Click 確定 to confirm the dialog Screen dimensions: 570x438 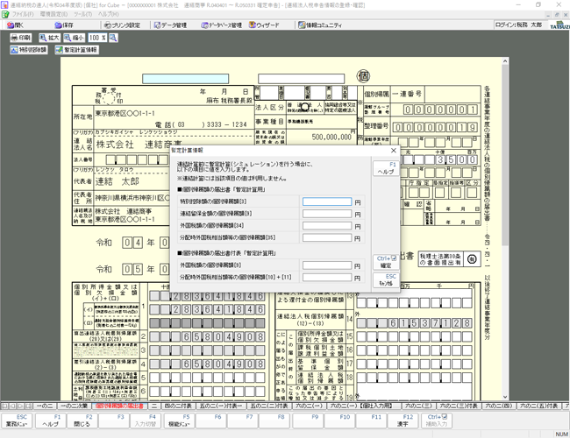coord(386,261)
